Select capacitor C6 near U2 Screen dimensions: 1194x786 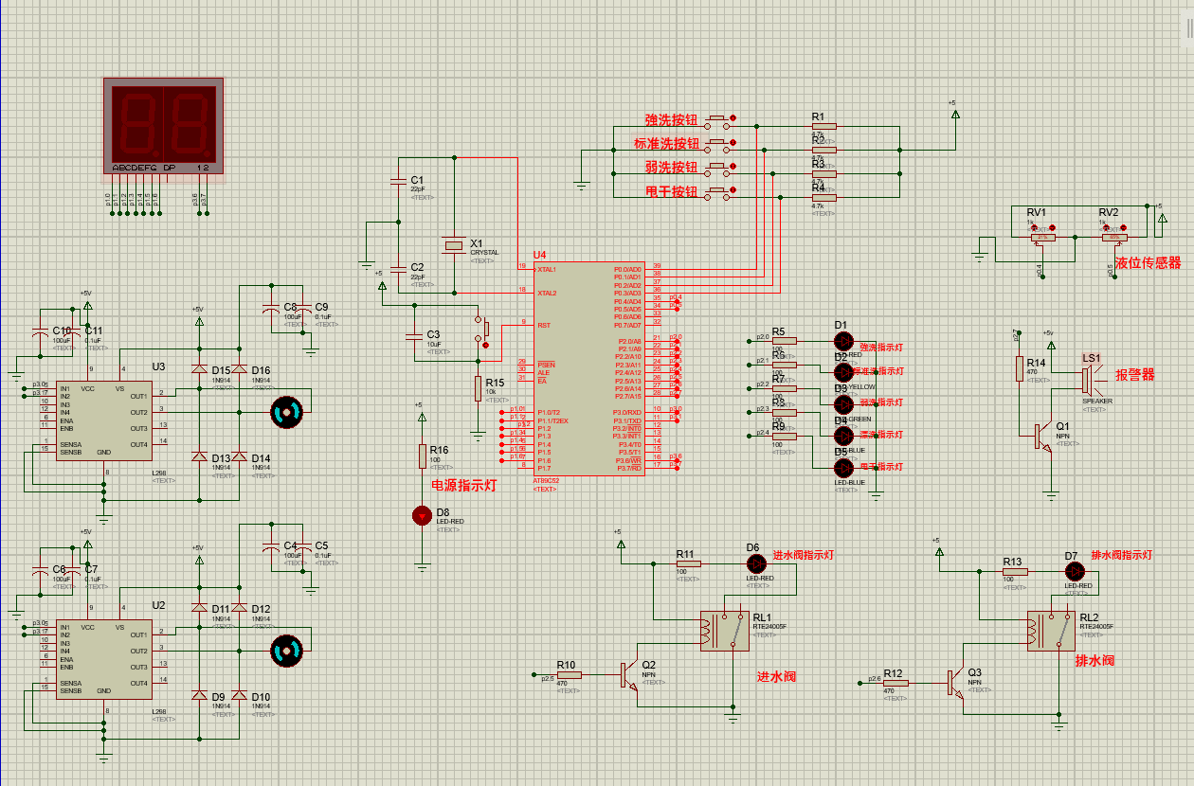[40, 570]
